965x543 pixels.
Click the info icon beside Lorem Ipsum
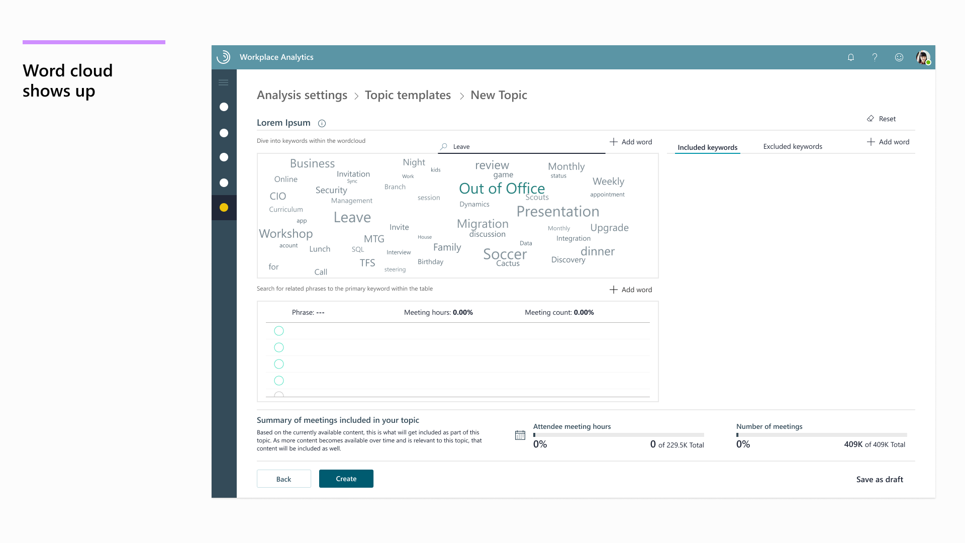pos(322,123)
